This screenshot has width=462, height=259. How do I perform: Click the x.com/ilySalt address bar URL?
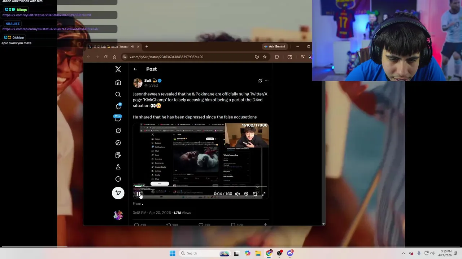point(166,57)
